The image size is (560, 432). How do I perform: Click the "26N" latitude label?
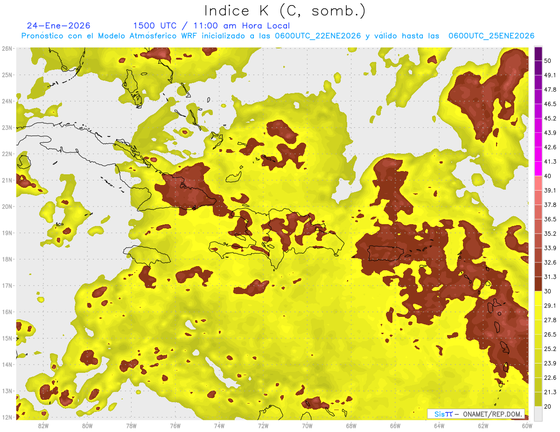[7, 48]
